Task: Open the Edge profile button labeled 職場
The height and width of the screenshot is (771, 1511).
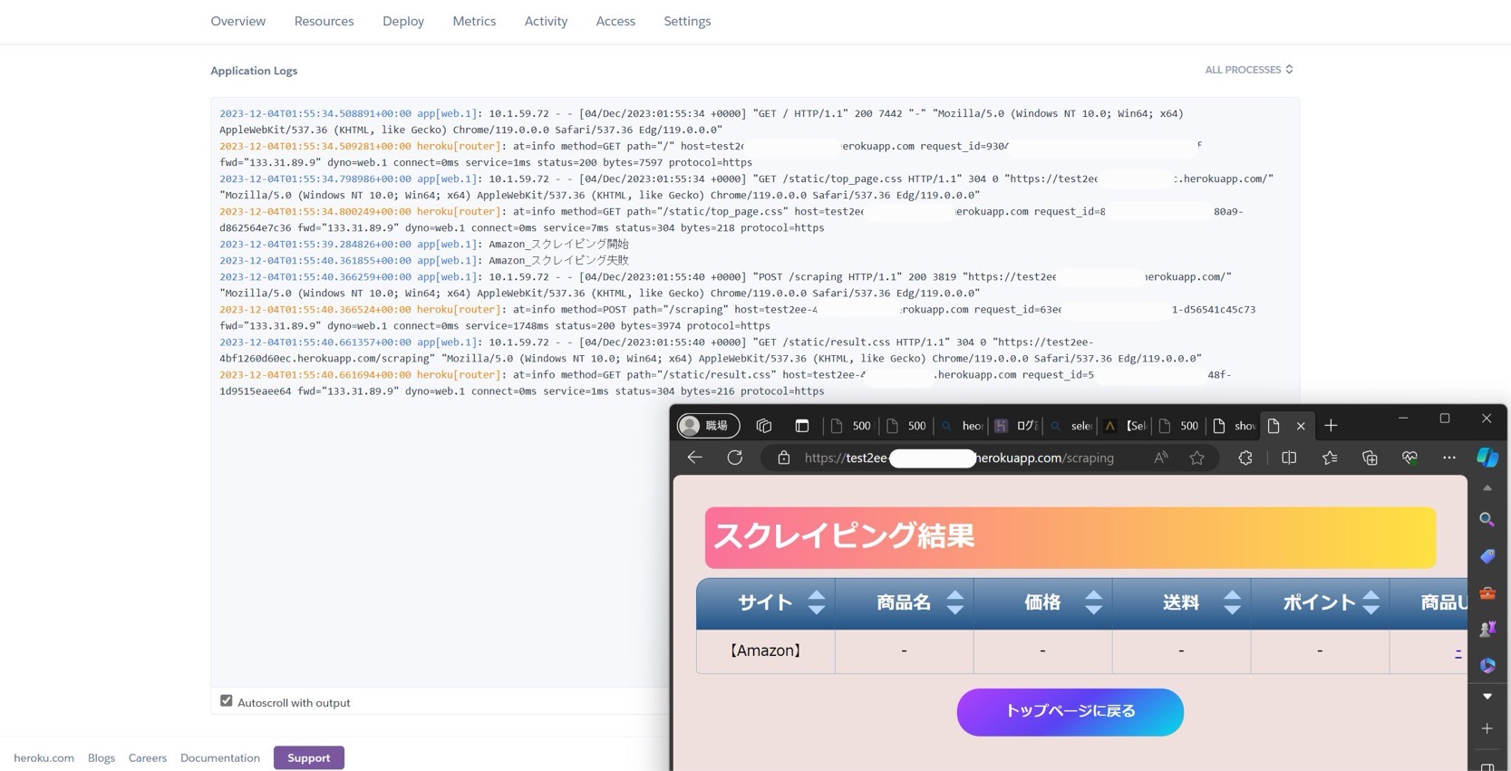Action: tap(709, 426)
